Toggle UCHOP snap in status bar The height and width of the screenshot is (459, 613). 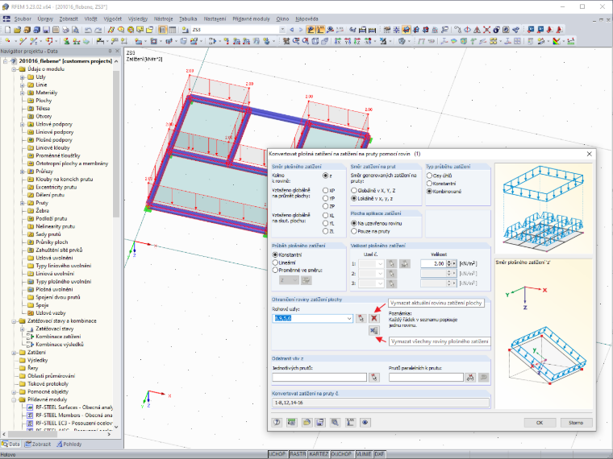click(277, 454)
